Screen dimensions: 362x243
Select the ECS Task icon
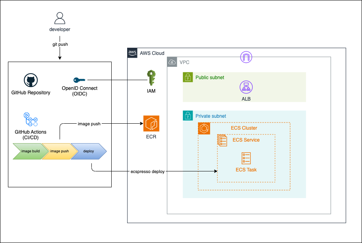[246, 158]
